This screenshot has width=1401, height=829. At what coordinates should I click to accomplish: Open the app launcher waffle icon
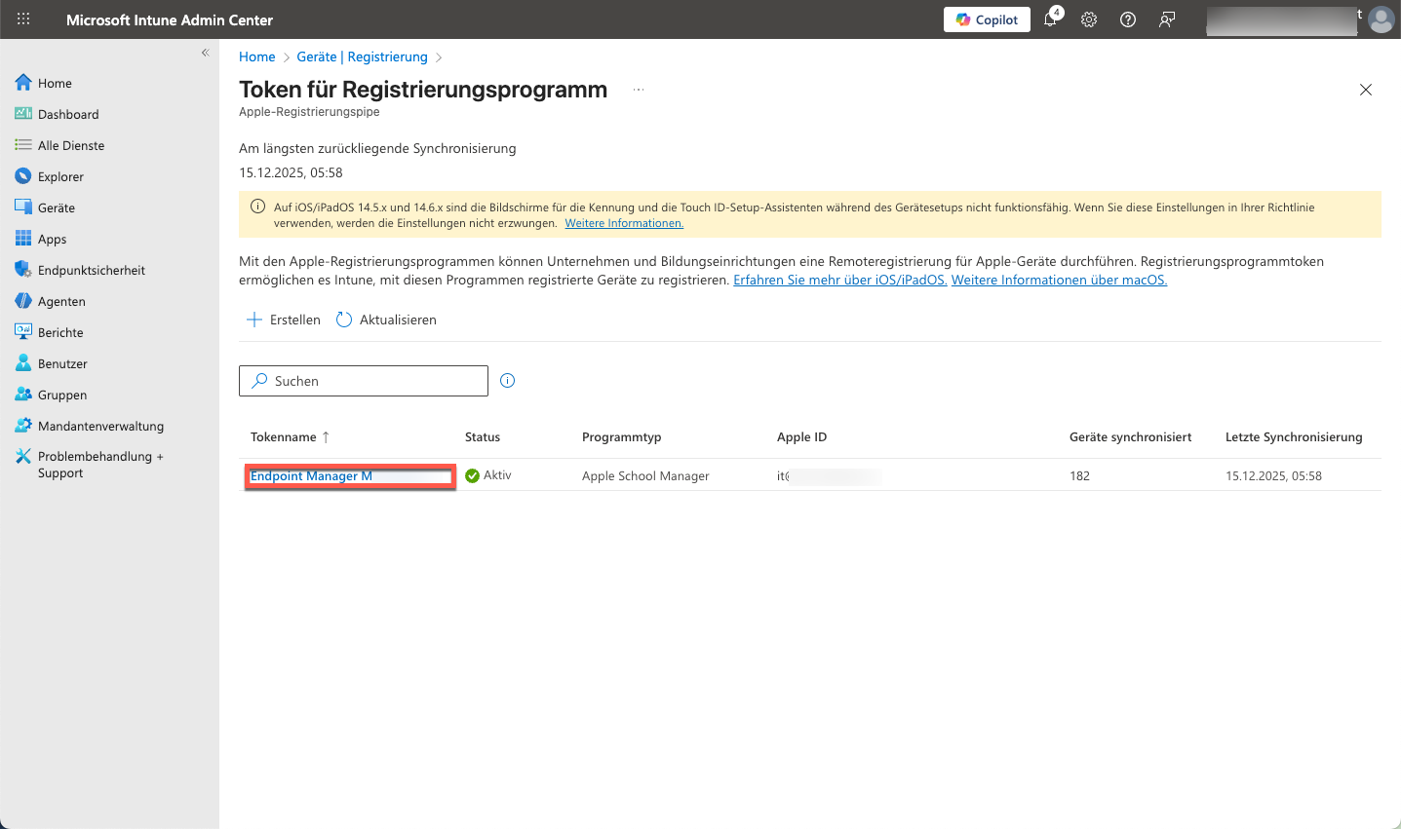coord(23,19)
